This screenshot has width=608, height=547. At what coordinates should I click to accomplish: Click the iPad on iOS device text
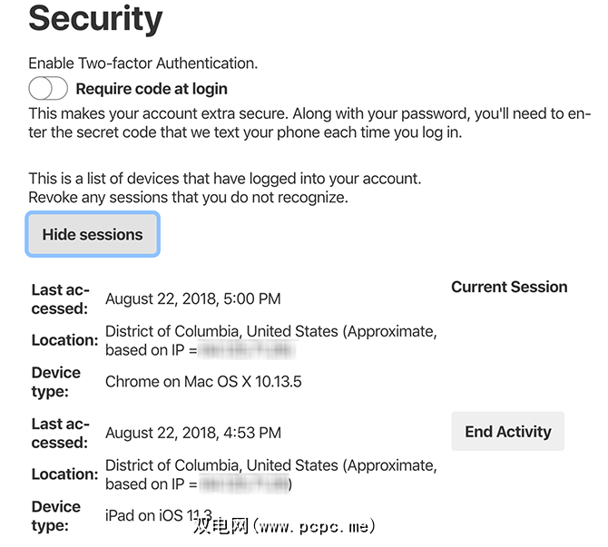point(159,516)
